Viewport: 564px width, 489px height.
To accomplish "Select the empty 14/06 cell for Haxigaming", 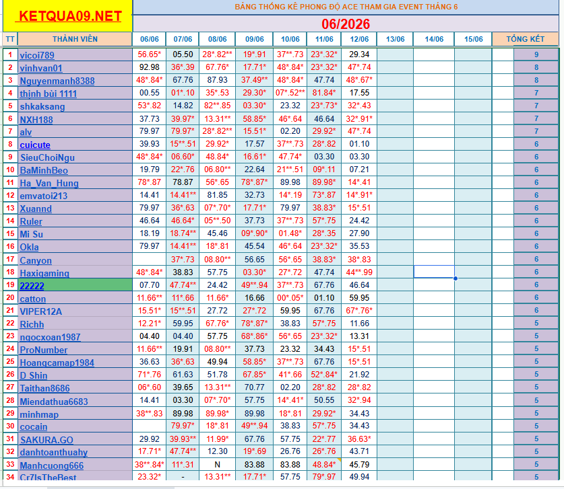I will click(434, 272).
